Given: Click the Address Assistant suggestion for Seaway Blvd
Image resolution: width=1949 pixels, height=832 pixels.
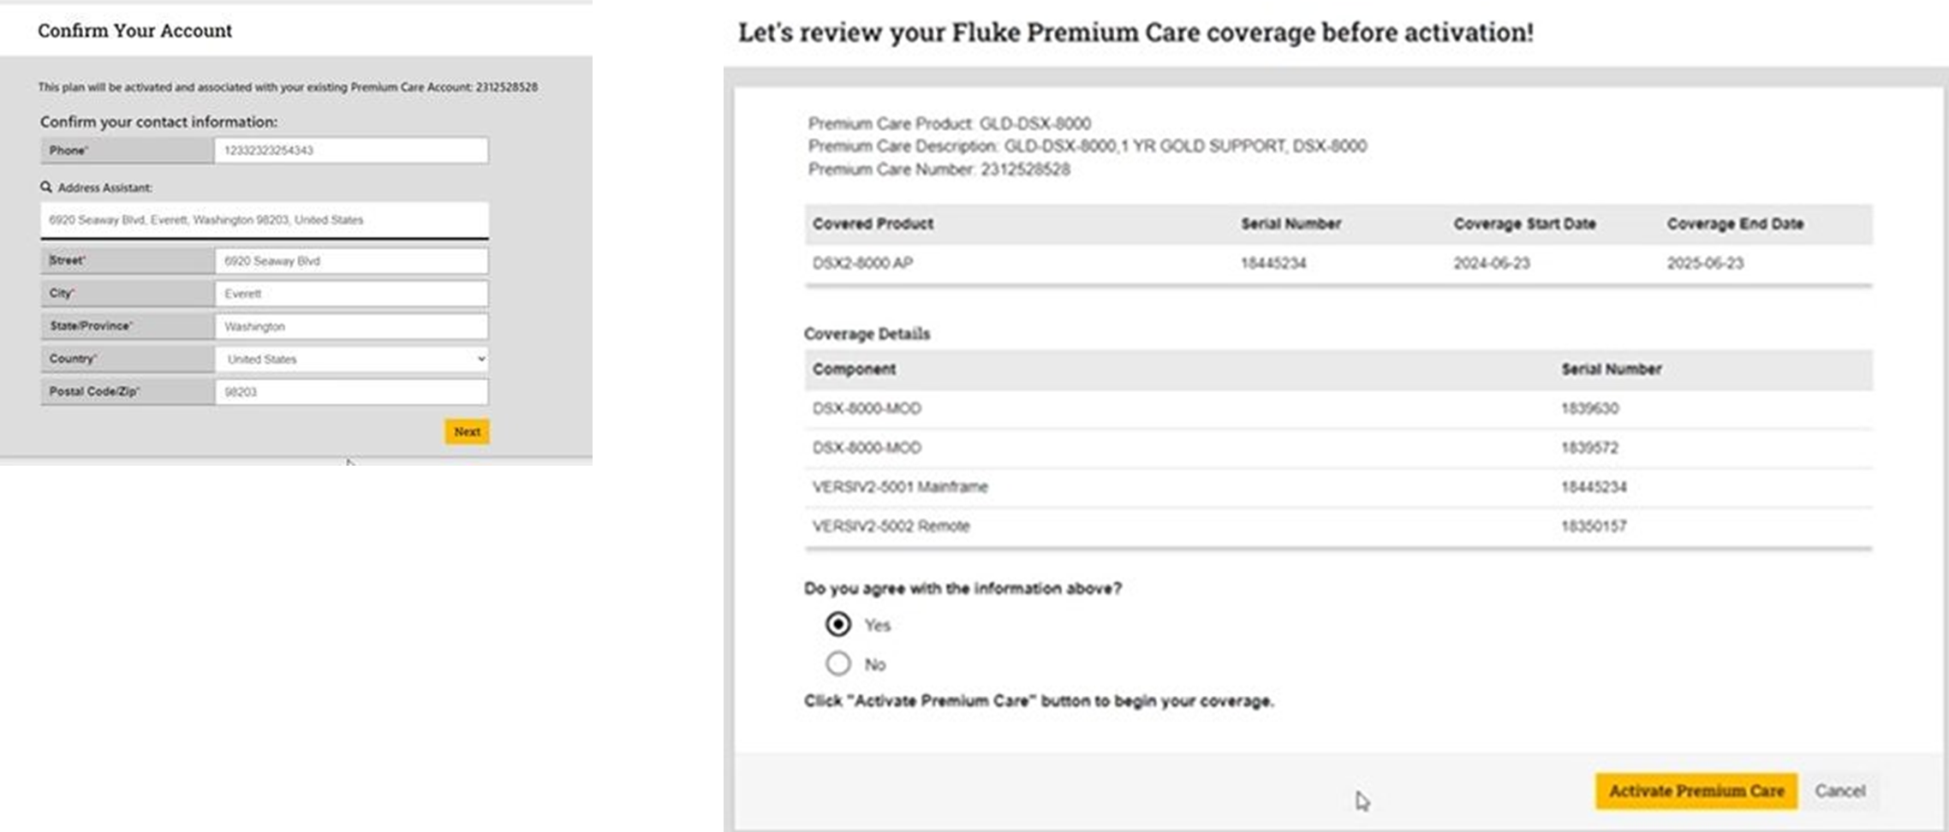Looking at the screenshot, I should coord(265,220).
